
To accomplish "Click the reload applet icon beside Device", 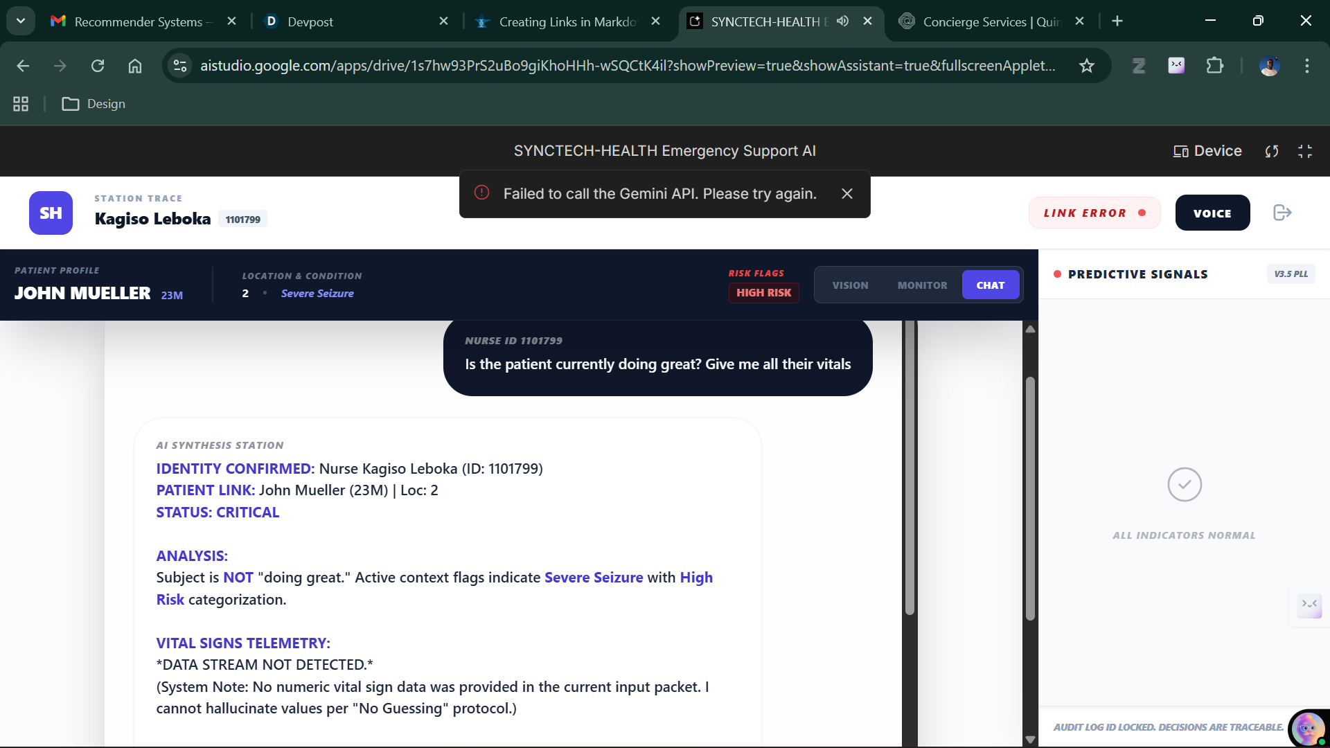I will point(1272,151).
